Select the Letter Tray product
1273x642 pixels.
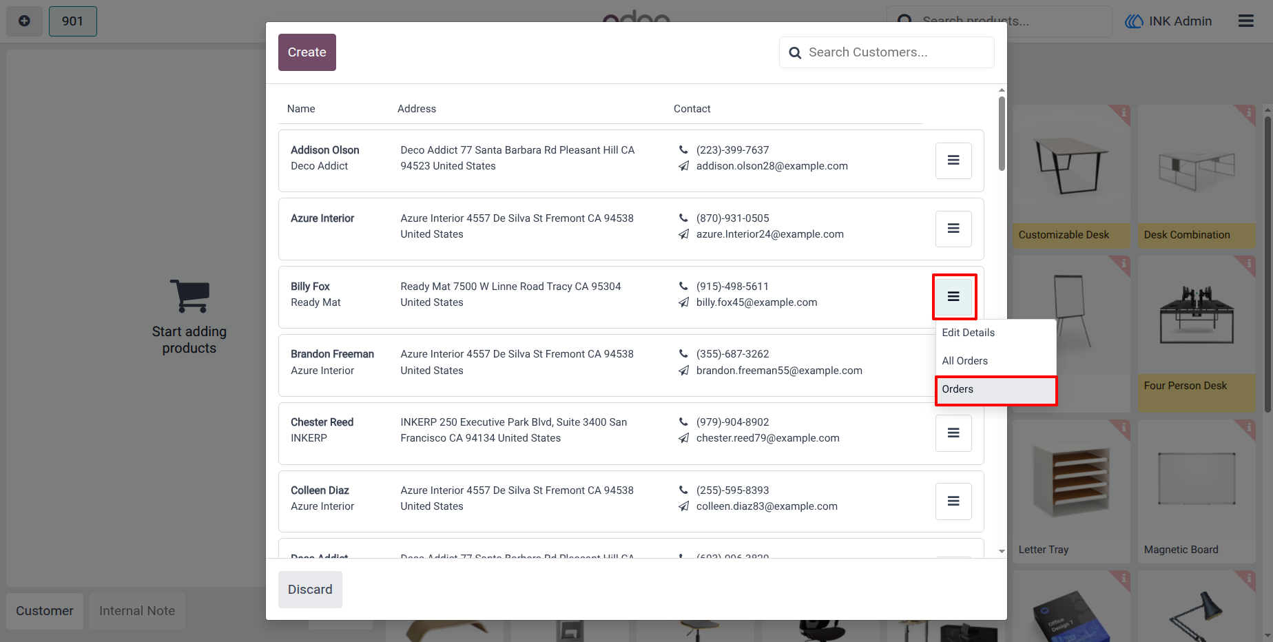1071,491
